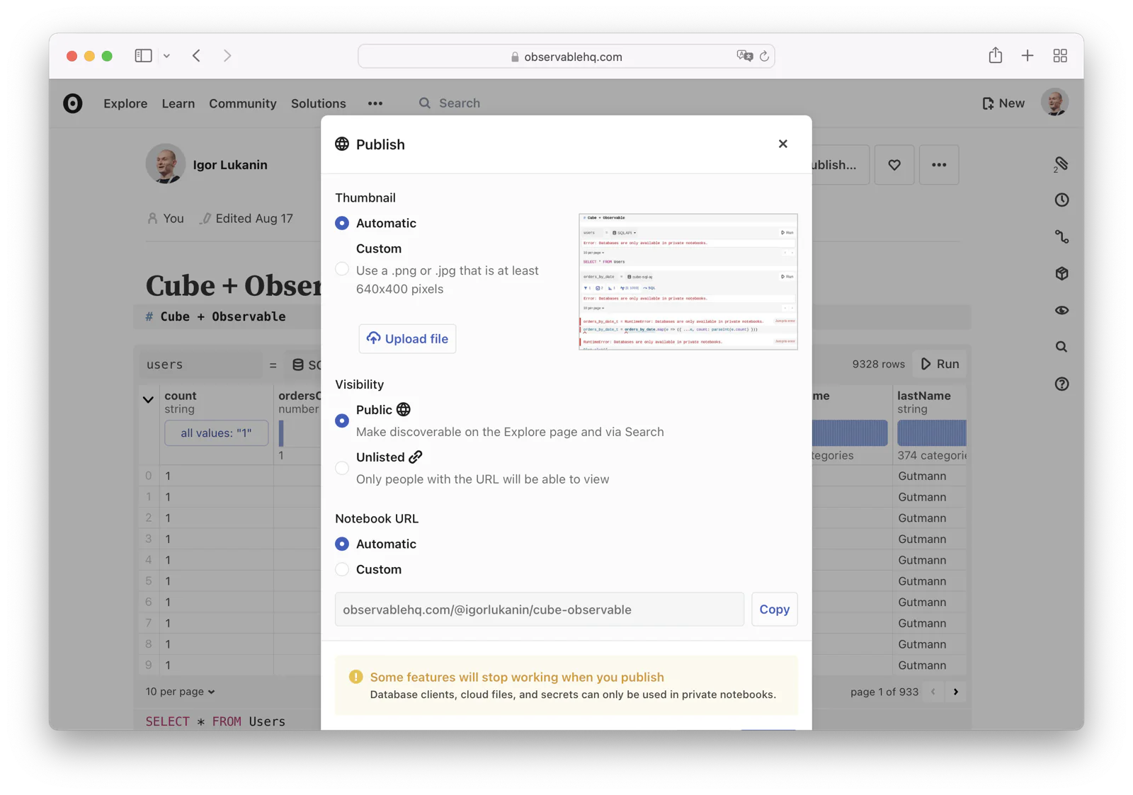
Task: Click the translate icon in address bar
Action: pyautogui.click(x=744, y=56)
